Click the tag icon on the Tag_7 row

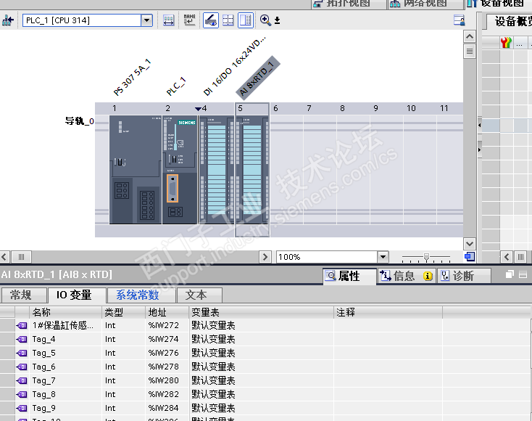click(x=22, y=380)
